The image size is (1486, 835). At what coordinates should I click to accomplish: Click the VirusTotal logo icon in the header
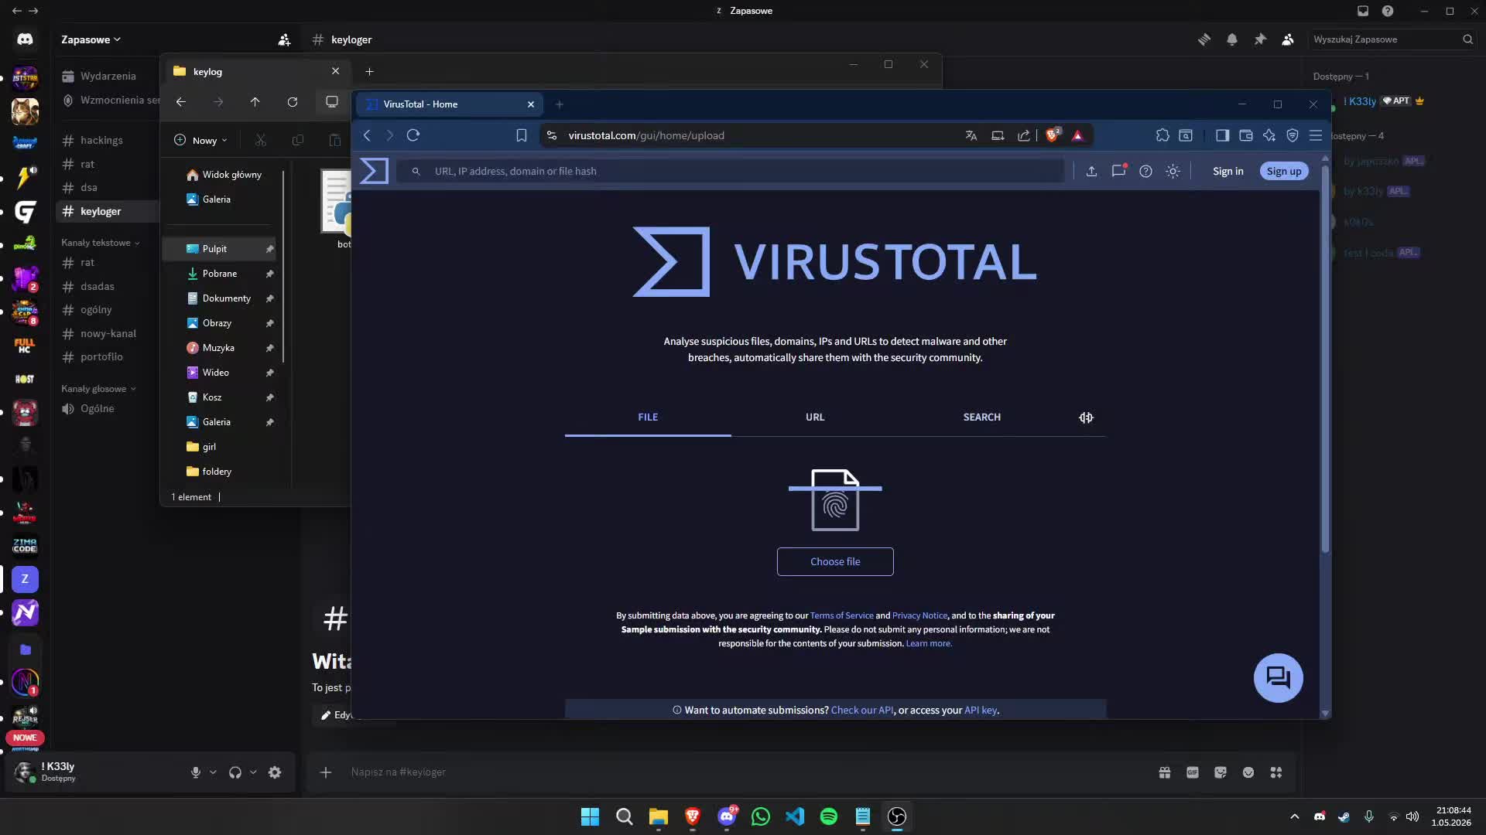375,171
